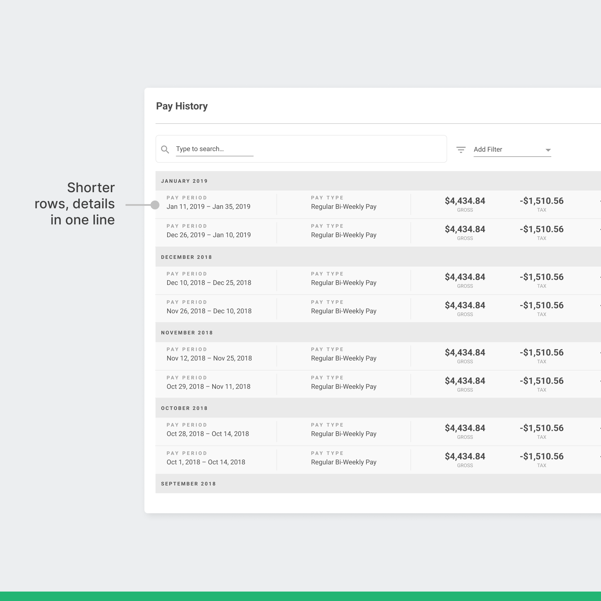Image resolution: width=601 pixels, height=601 pixels.
Task: Open pay period Nov 12, 2018 row
Action: pos(209,358)
